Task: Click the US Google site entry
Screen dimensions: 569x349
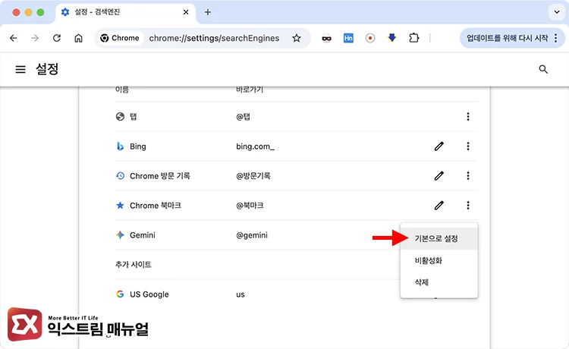Action: click(x=149, y=294)
